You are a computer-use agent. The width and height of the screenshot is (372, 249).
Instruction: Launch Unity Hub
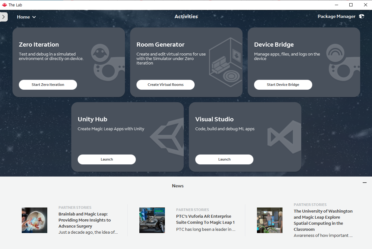(x=107, y=159)
